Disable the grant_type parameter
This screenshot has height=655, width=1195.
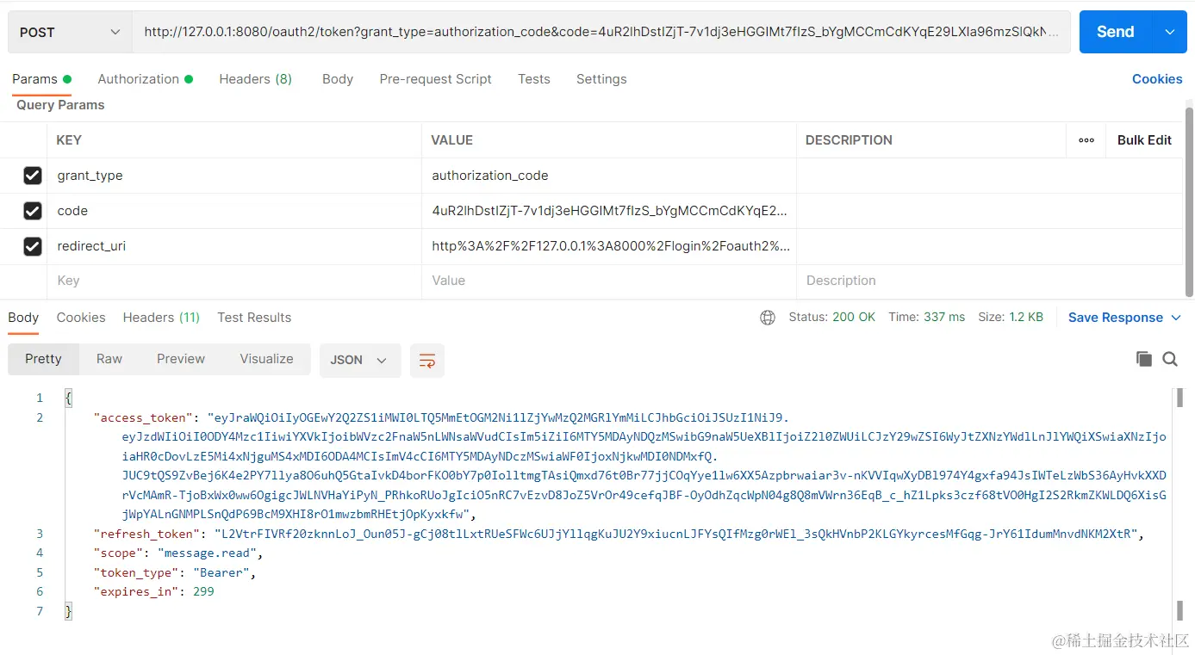32,176
